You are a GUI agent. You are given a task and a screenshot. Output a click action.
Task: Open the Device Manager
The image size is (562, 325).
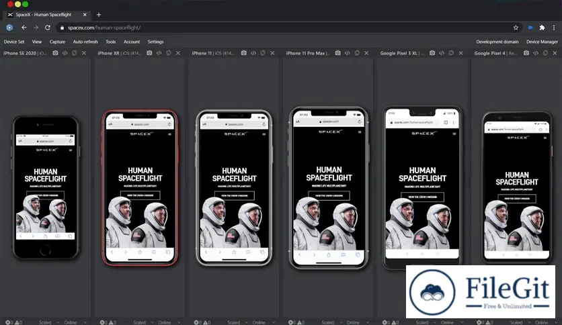[542, 42]
